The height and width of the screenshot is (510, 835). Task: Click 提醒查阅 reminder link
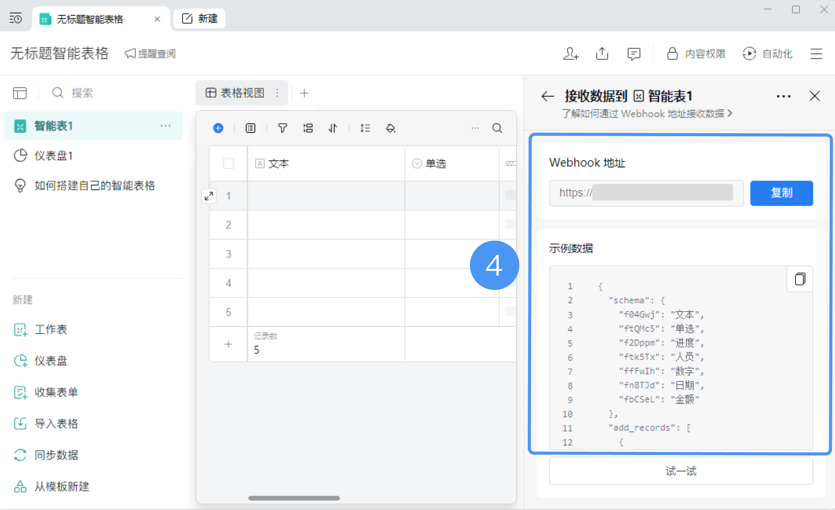(150, 53)
